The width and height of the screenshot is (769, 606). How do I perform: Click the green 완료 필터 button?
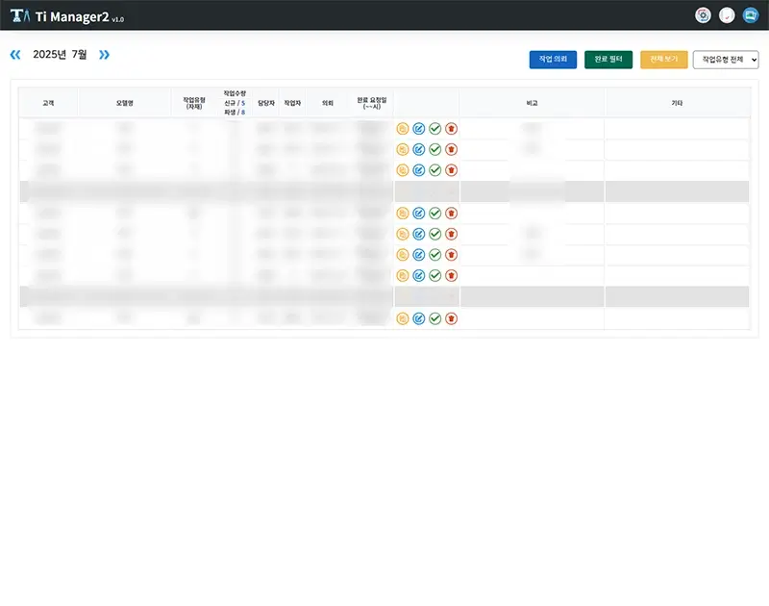(x=609, y=59)
